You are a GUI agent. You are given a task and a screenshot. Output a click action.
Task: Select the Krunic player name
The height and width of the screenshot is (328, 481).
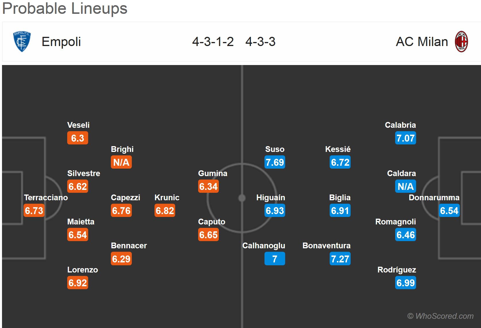click(x=167, y=198)
